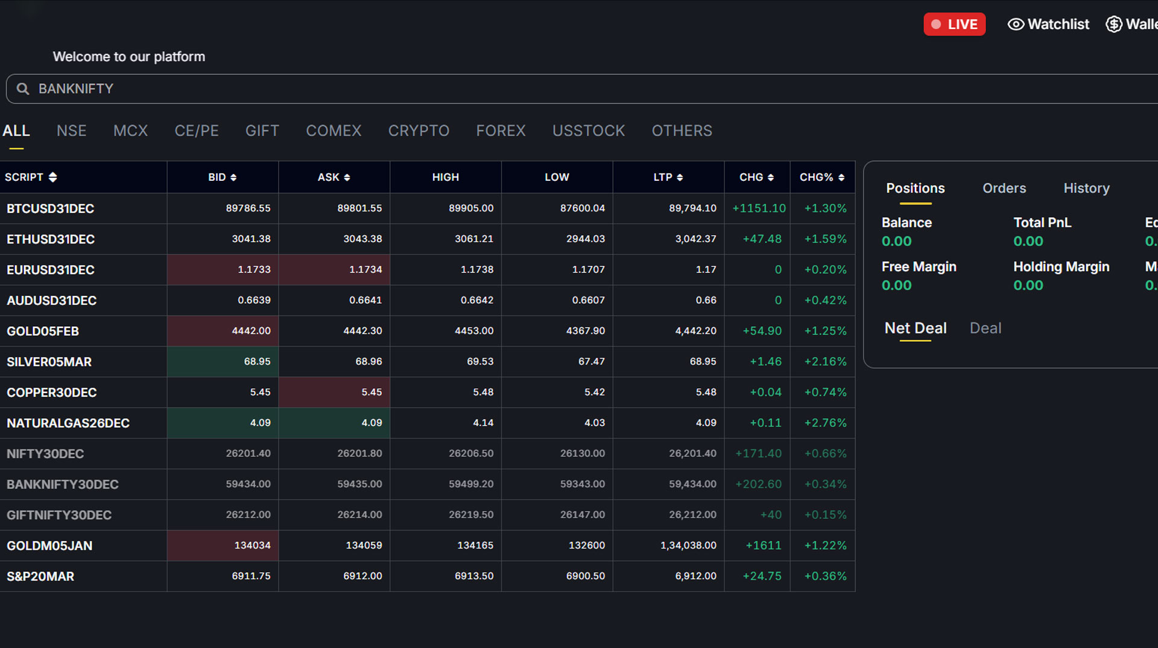The image size is (1158, 648).
Task: Sort by CHG column arrows
Action: pos(771,178)
